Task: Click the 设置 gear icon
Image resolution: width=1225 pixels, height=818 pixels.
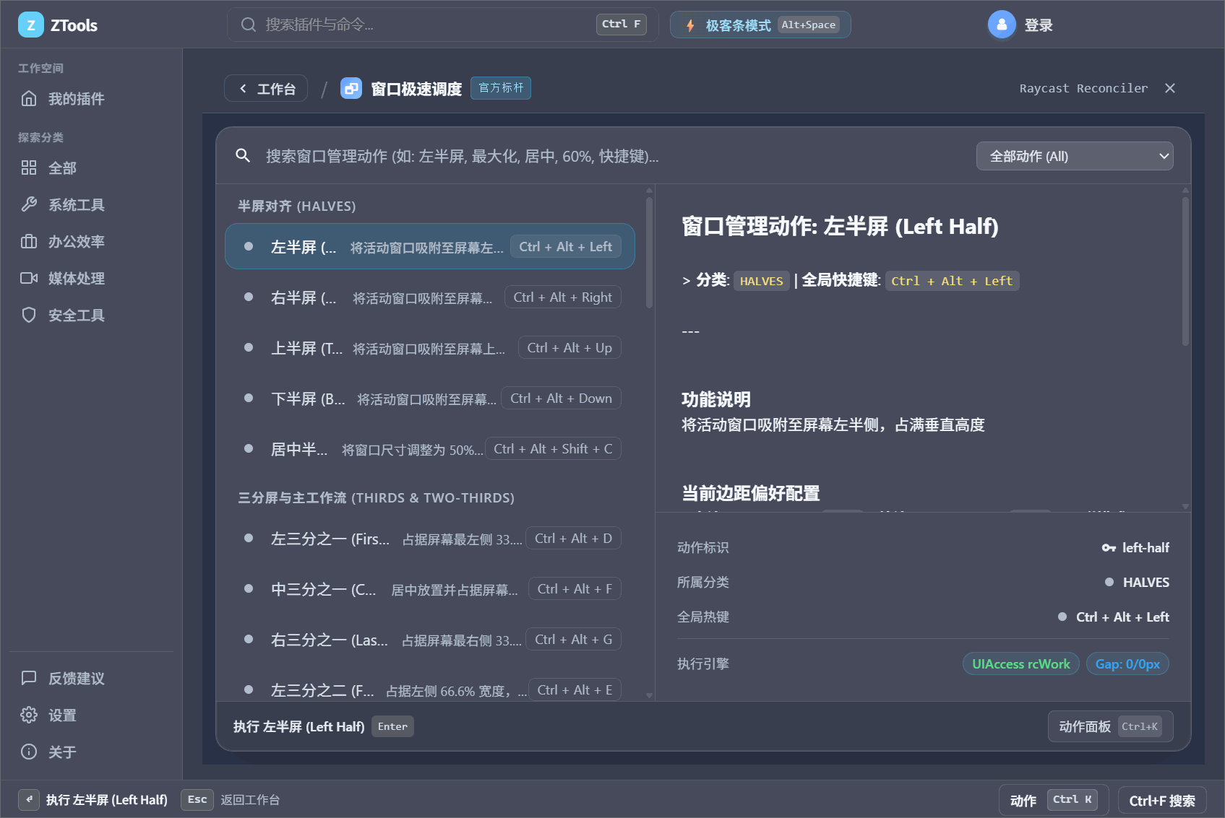Action: click(29, 715)
